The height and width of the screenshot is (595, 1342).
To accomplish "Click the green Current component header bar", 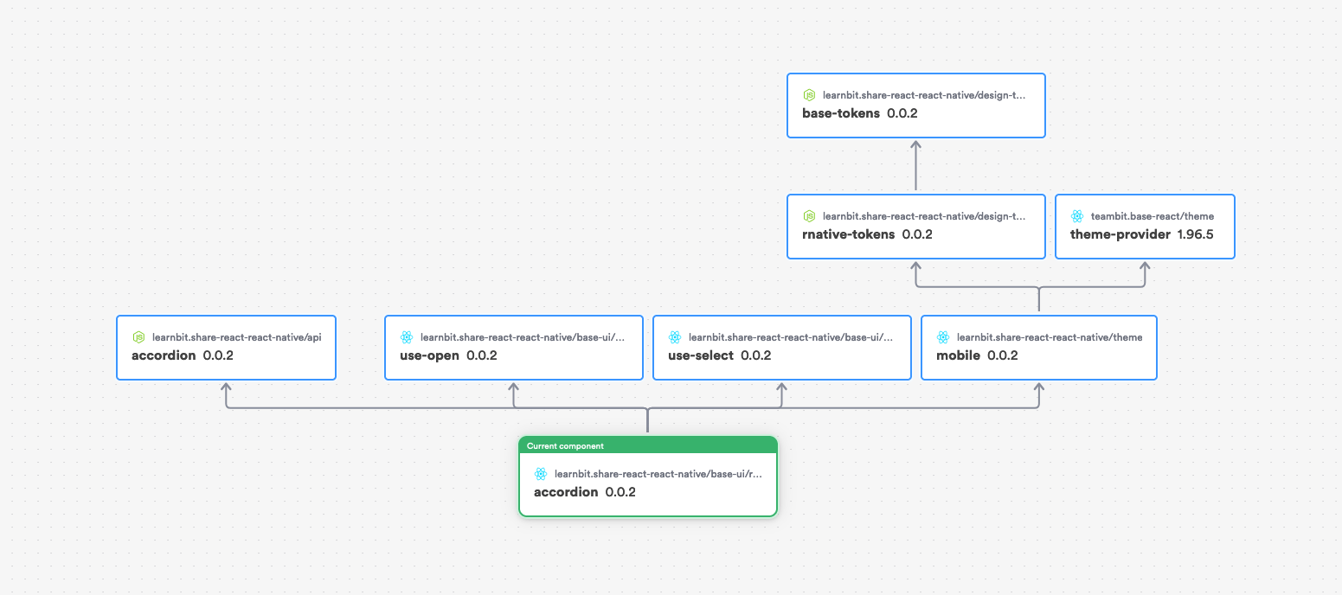I will (x=648, y=445).
